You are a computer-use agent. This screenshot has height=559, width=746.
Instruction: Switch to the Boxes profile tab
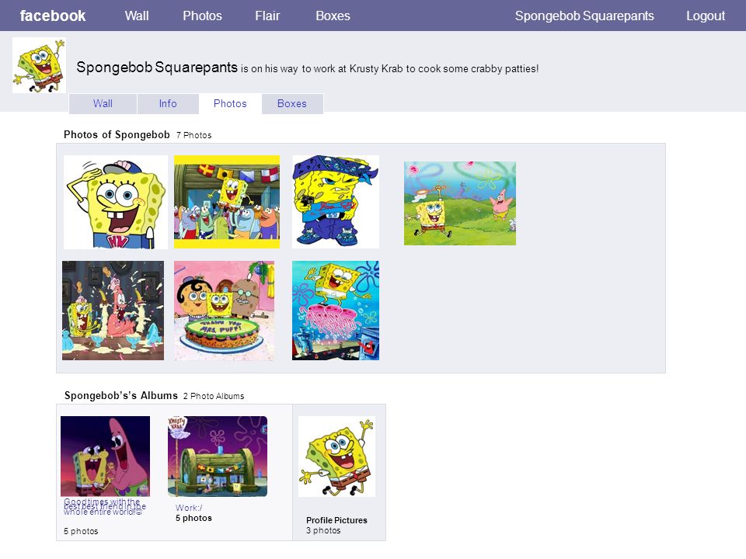click(x=292, y=103)
